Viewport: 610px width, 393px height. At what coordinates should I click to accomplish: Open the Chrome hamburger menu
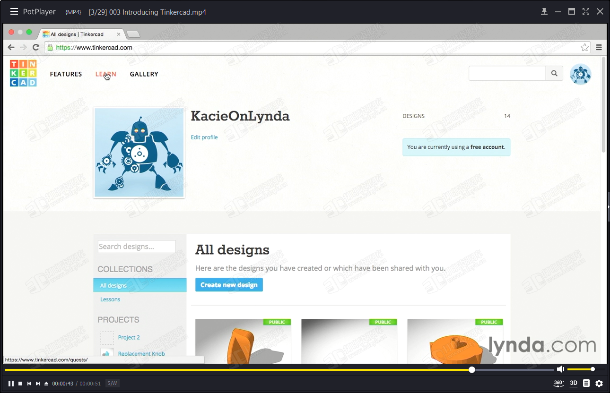(x=599, y=47)
